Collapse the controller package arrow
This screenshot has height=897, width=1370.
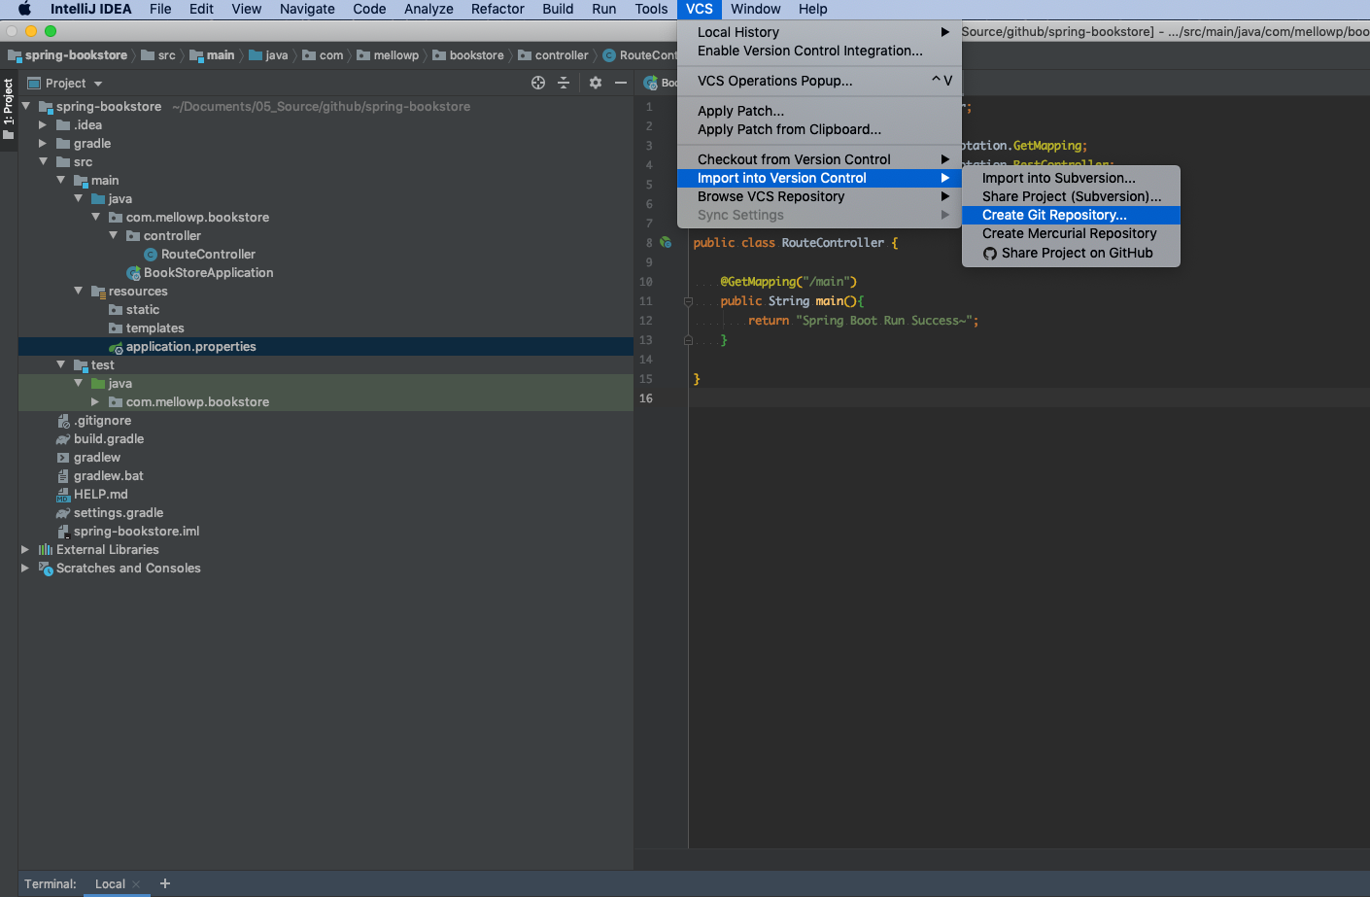114,236
